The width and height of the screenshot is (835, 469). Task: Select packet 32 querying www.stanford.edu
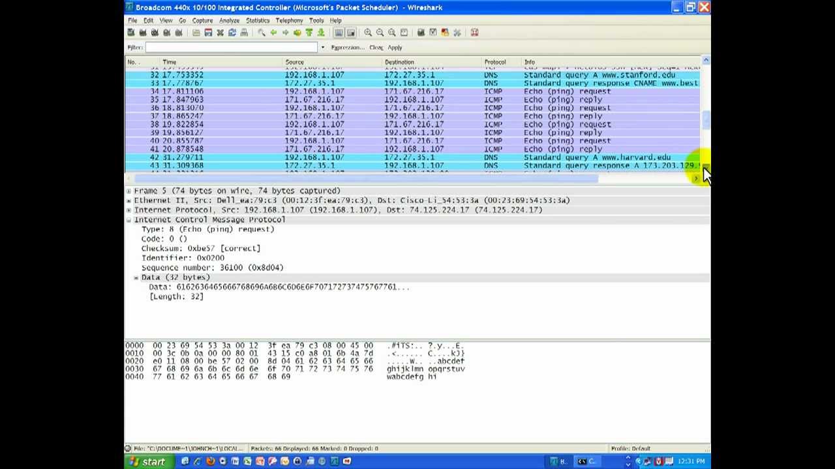pos(412,76)
